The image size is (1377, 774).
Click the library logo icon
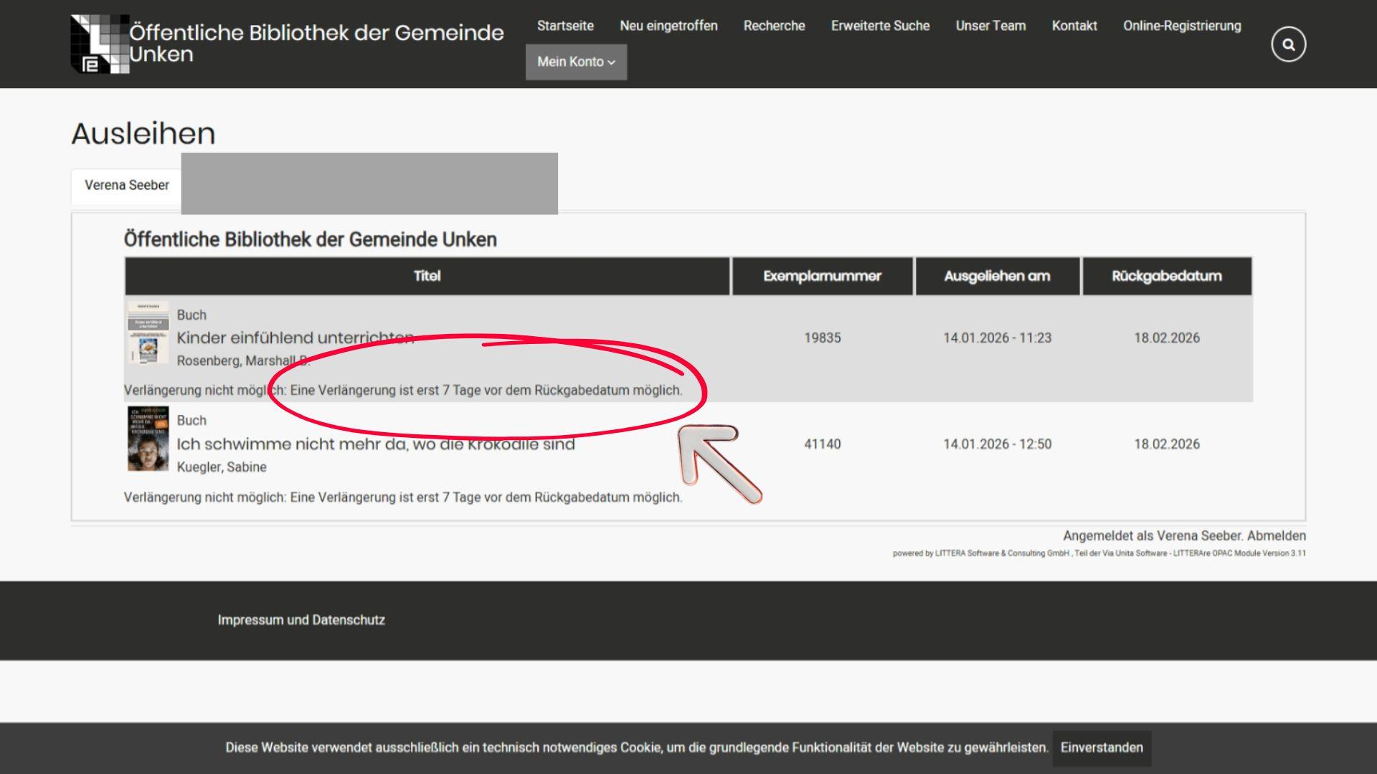(x=100, y=44)
